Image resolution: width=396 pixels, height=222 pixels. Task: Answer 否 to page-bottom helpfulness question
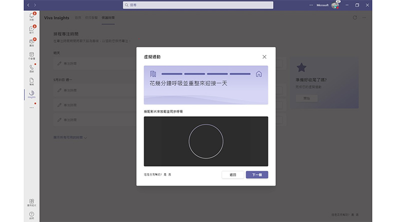(x=357, y=215)
